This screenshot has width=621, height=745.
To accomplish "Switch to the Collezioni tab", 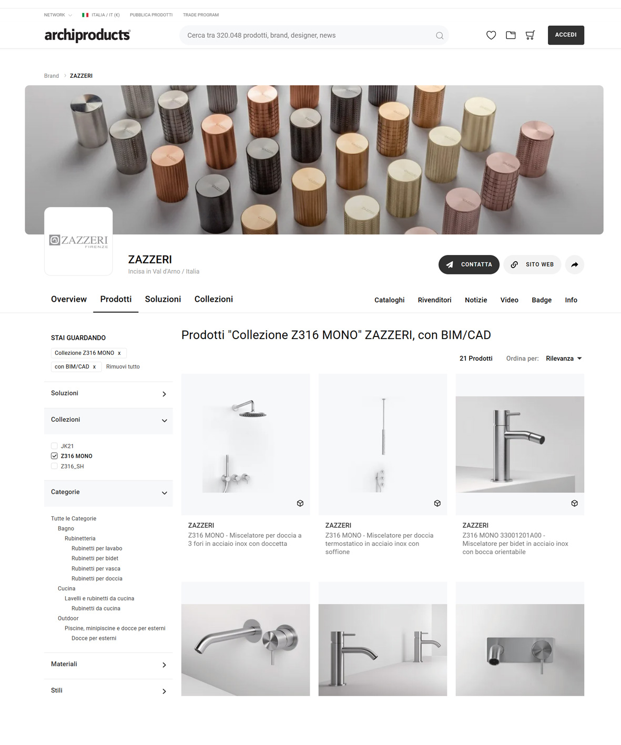I will pyautogui.click(x=213, y=299).
